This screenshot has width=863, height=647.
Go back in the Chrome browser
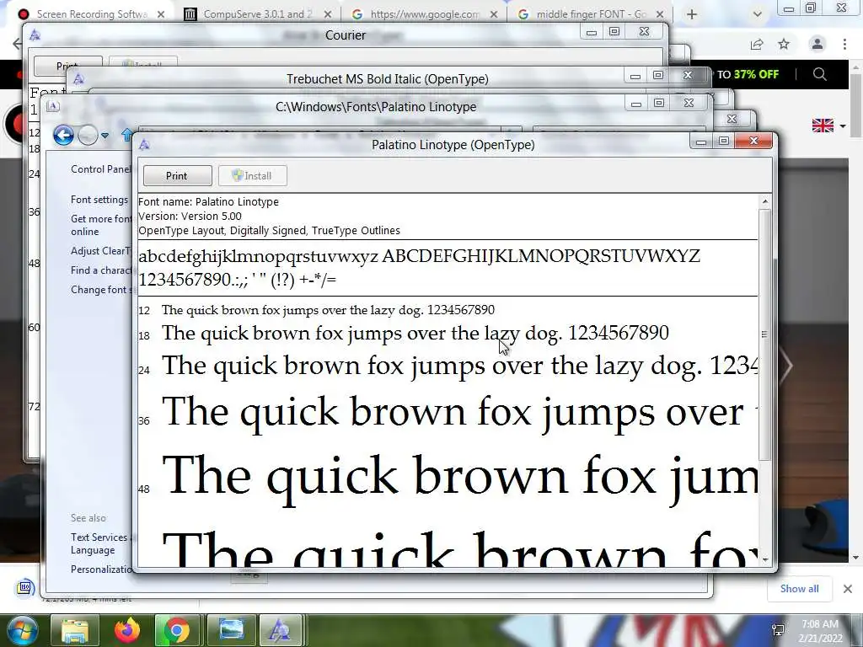click(17, 44)
